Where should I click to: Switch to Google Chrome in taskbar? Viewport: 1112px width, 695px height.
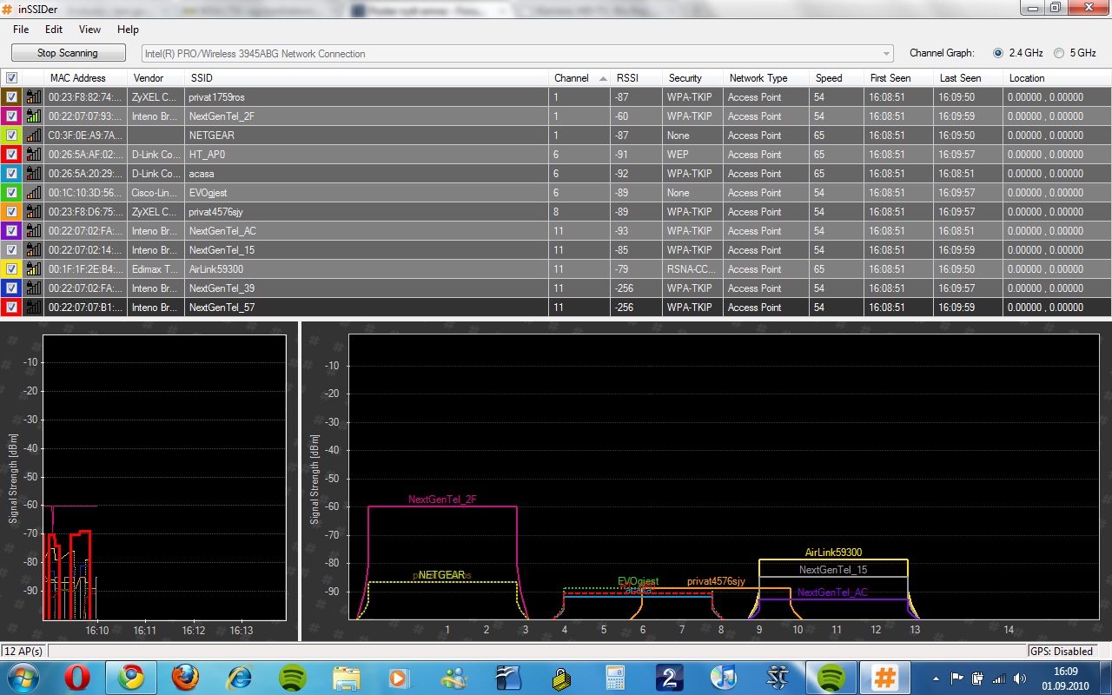(x=132, y=678)
